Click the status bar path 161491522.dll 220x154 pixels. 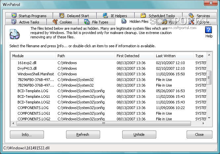26,148
